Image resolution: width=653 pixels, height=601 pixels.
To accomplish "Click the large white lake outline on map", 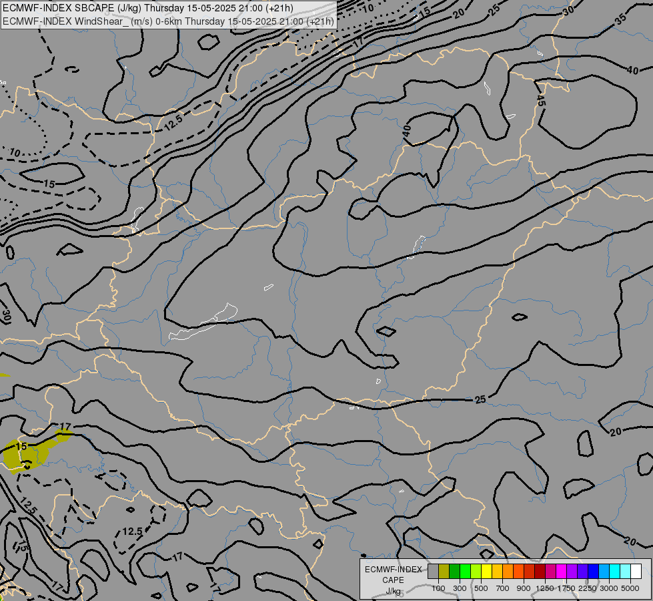I will tap(203, 322).
